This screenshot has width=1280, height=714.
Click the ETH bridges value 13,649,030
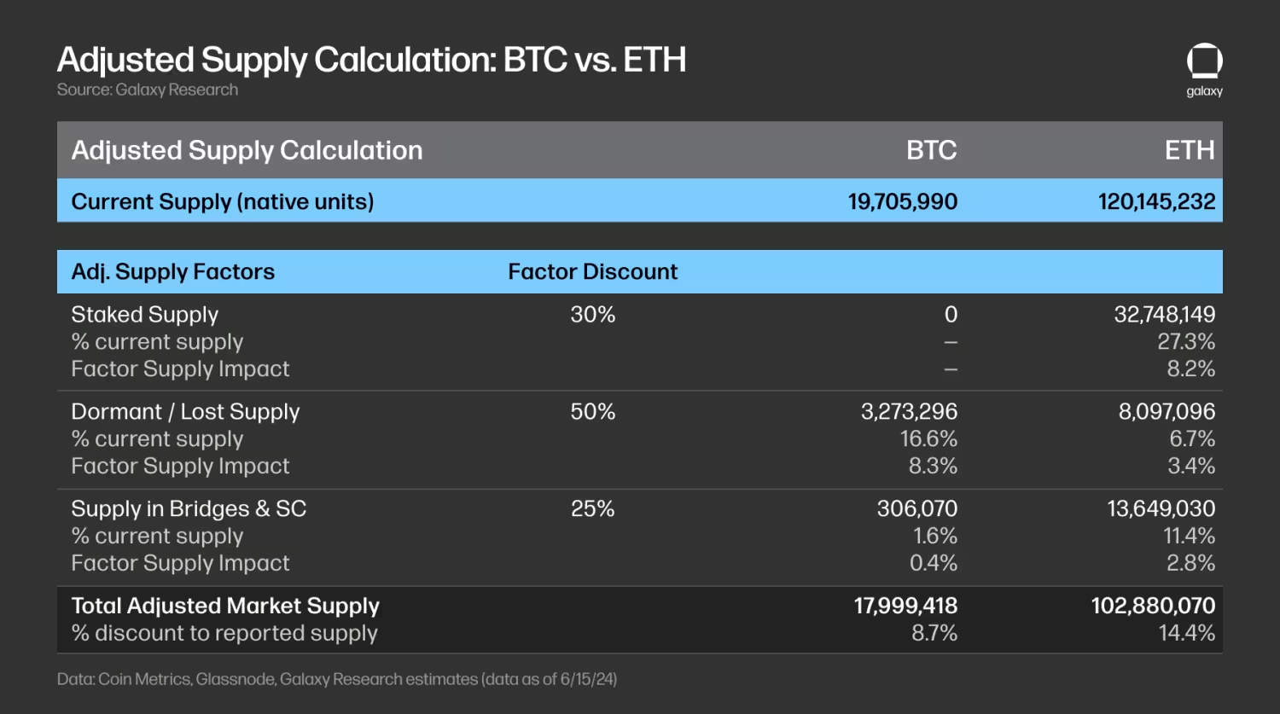(1161, 508)
